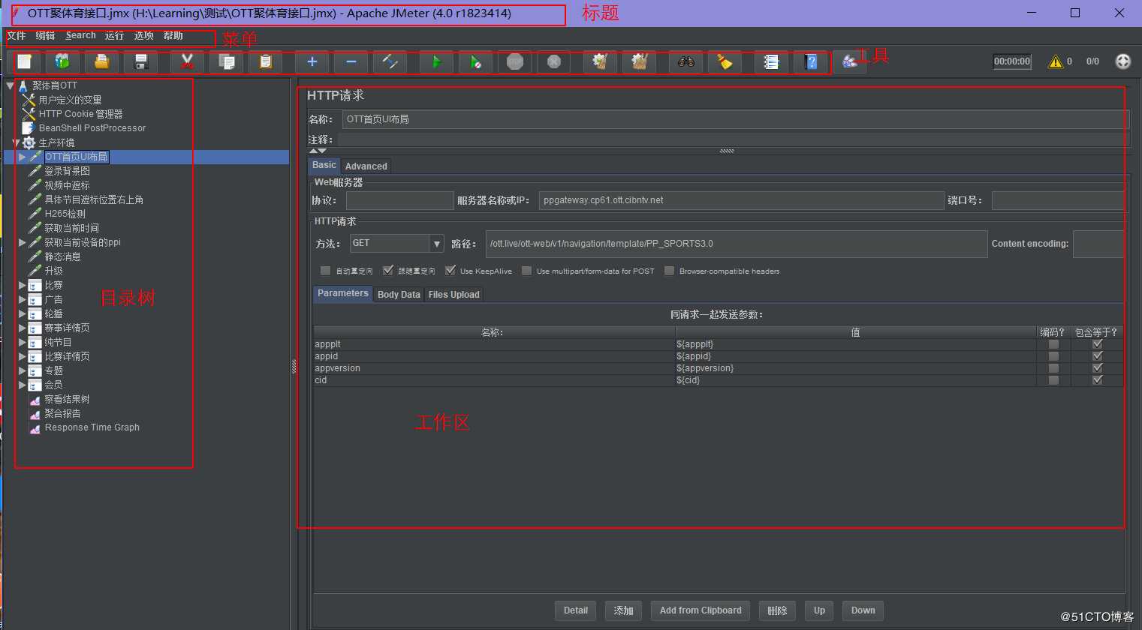1142x630 pixels.
Task: Expand the 广告 controller node
Action: pos(23,299)
